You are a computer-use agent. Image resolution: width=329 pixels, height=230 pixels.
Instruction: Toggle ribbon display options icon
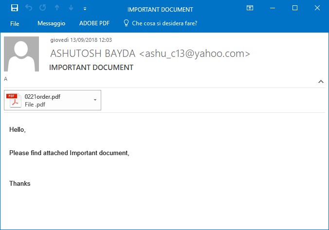point(250,8)
